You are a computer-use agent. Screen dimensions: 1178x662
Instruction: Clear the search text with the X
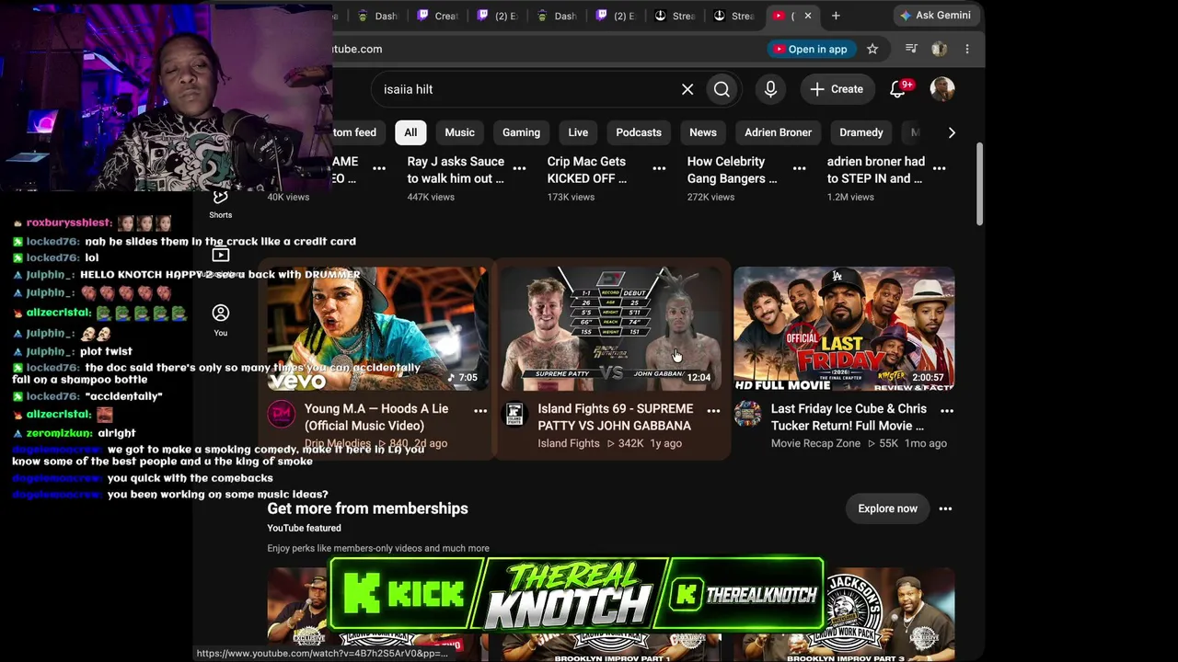[x=687, y=89]
